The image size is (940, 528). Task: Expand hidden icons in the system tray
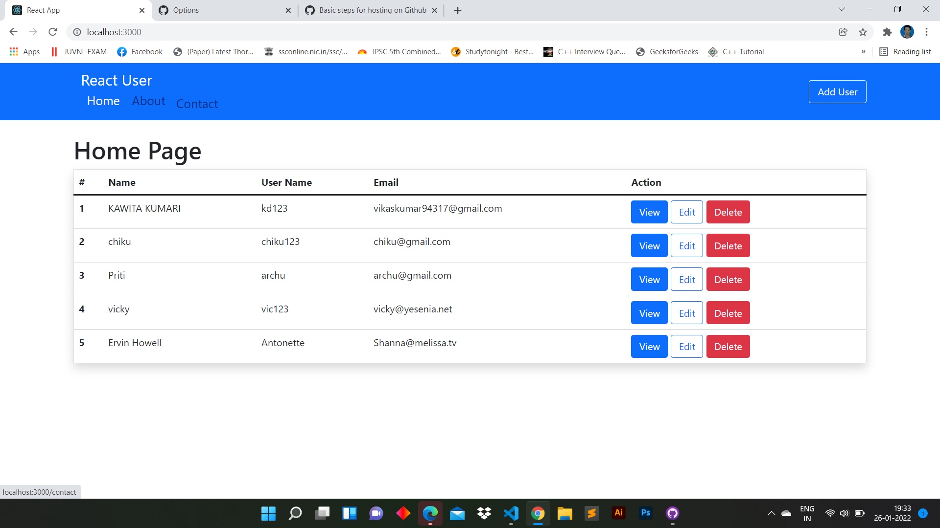(x=771, y=513)
